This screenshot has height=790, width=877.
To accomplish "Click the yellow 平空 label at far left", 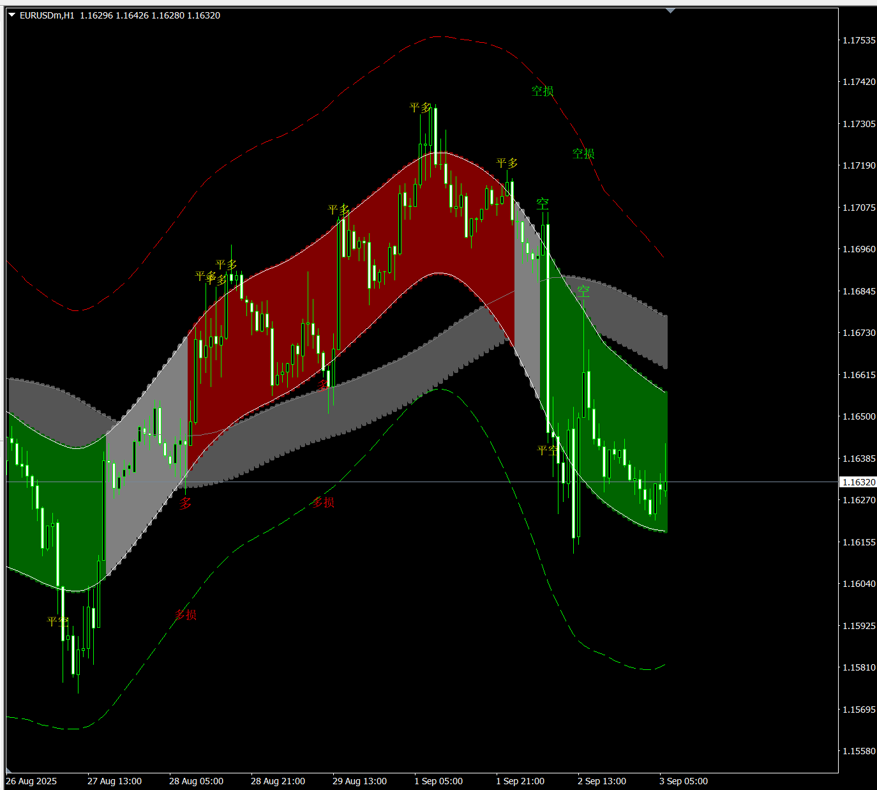I will click(x=57, y=621).
